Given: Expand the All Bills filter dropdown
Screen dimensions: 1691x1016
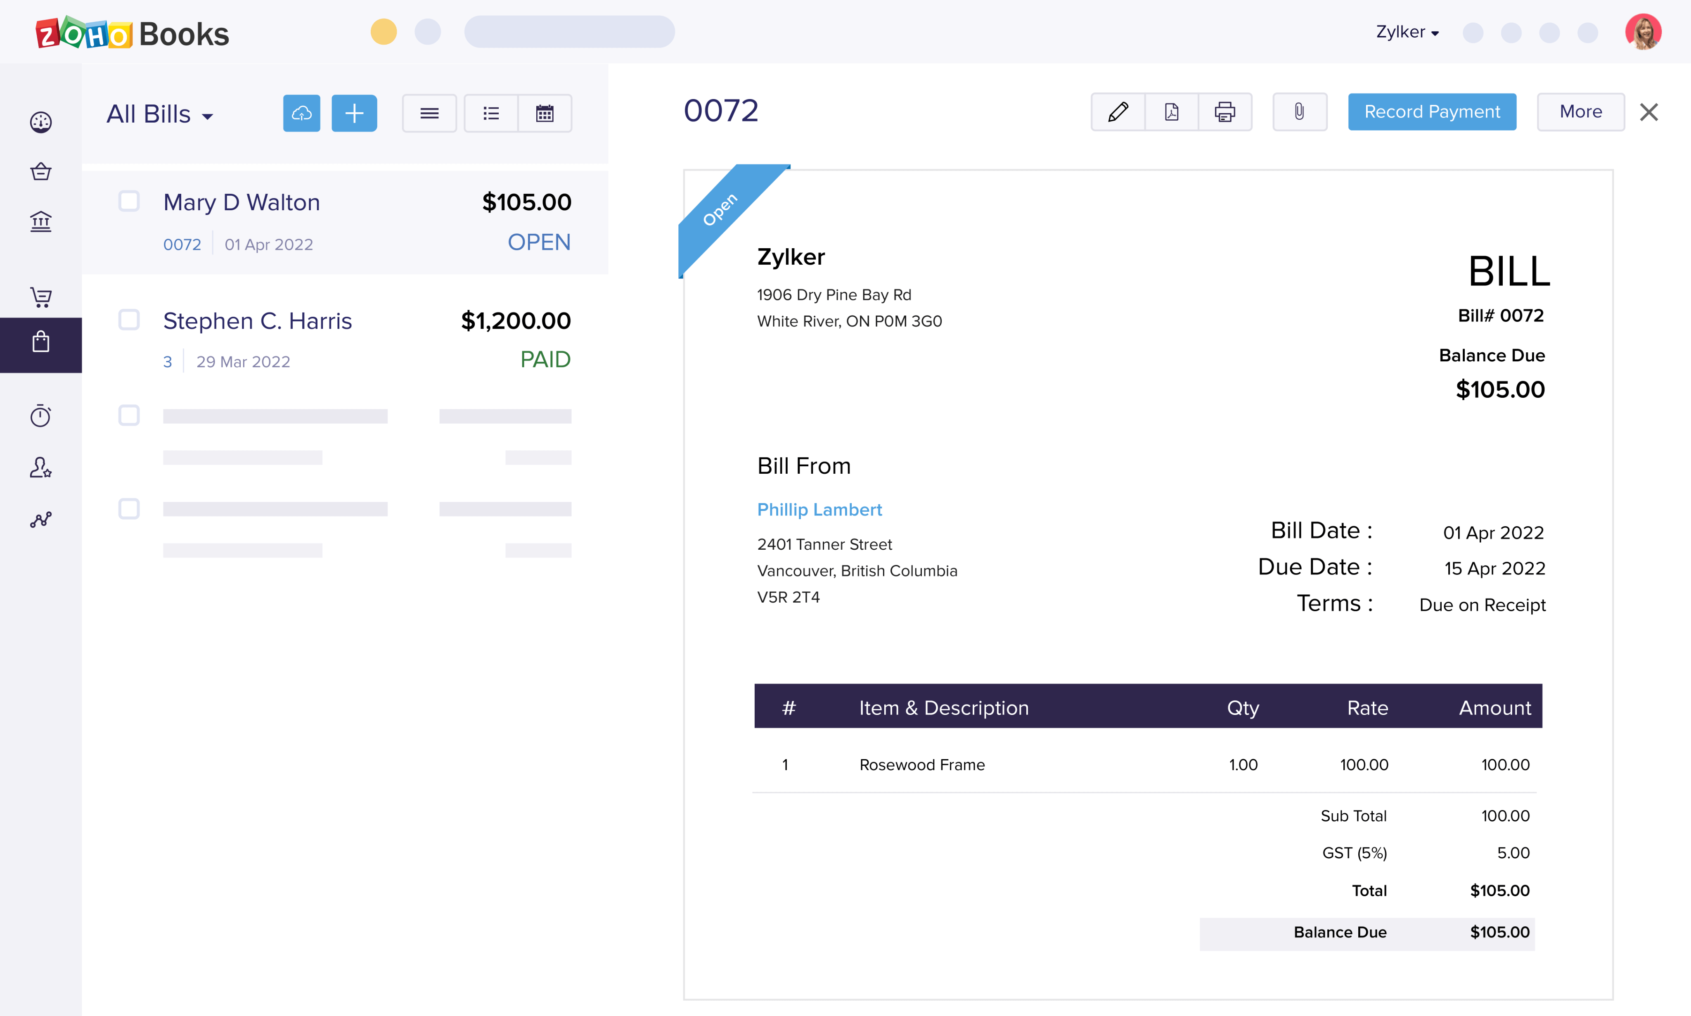Looking at the screenshot, I should point(160,114).
